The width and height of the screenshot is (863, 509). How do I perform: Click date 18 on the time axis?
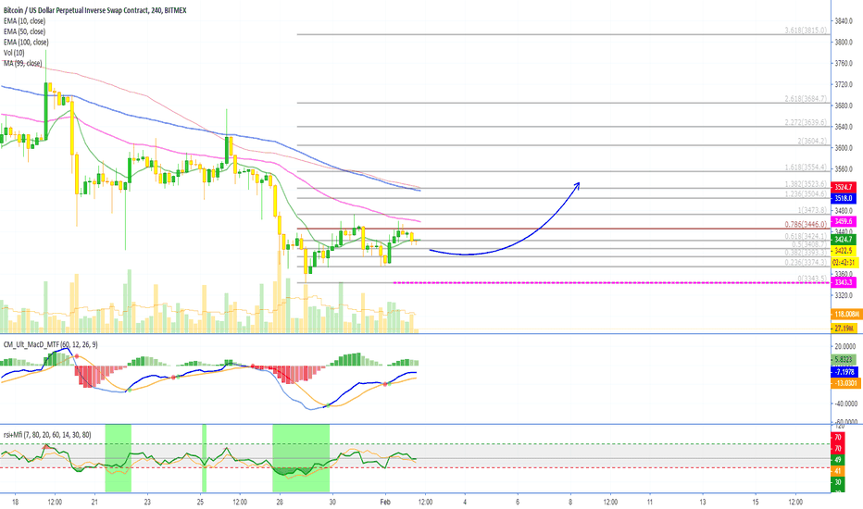coord(16,502)
